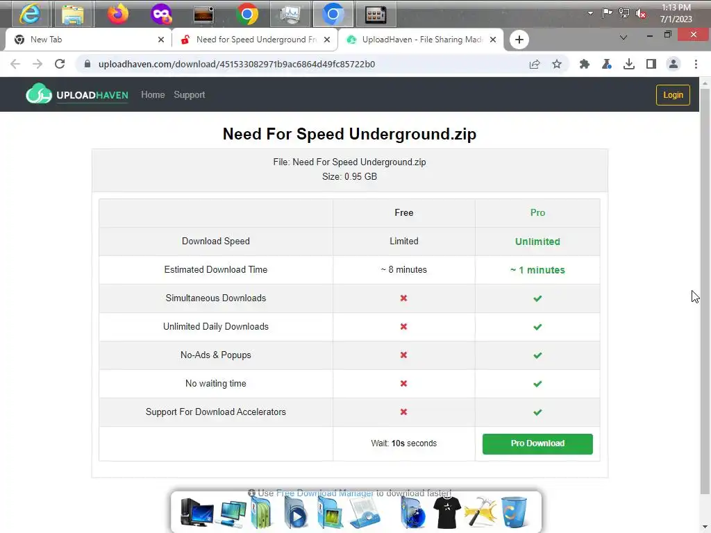Open File Explorer from the taskbar
711x533 pixels.
tap(72, 14)
